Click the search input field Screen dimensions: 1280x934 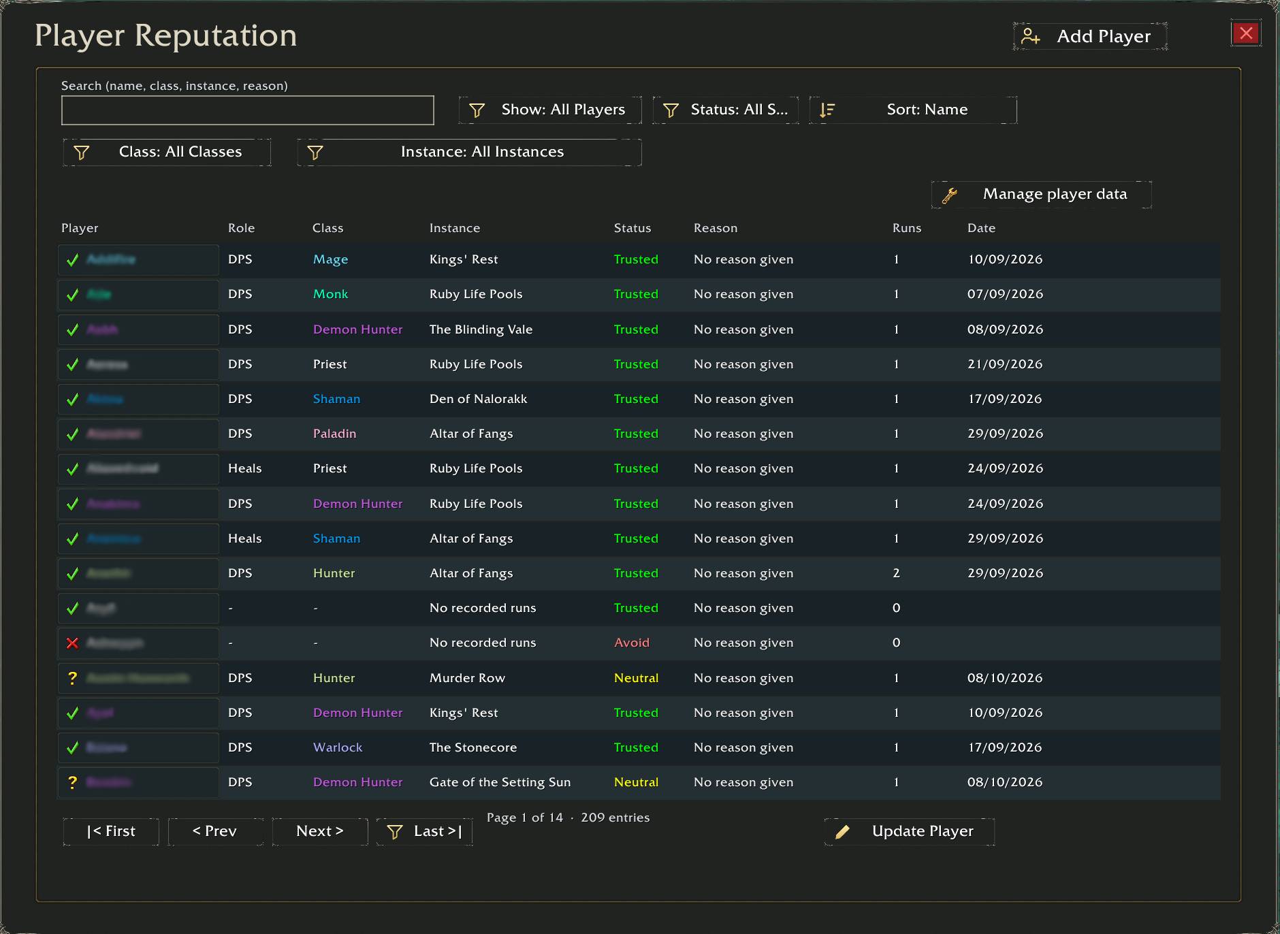(x=248, y=110)
